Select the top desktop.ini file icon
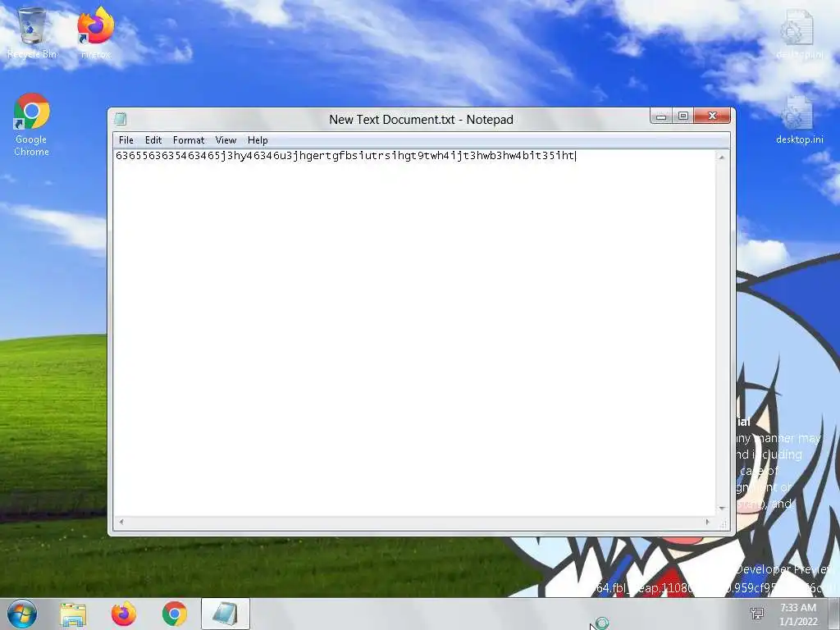Screen dimensions: 840x630 799,33
